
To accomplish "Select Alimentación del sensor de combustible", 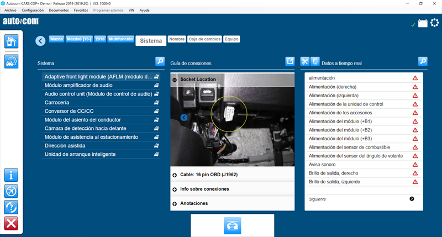I will pos(364,148).
